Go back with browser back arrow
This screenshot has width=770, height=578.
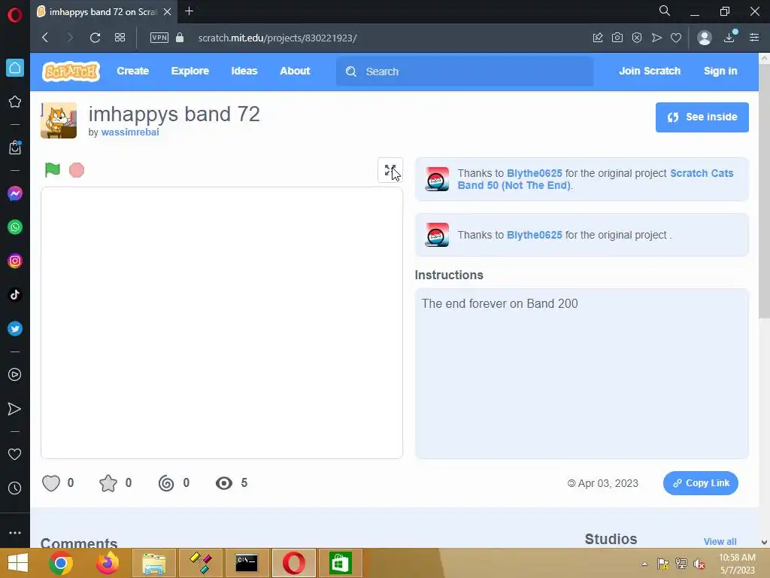pyautogui.click(x=45, y=38)
